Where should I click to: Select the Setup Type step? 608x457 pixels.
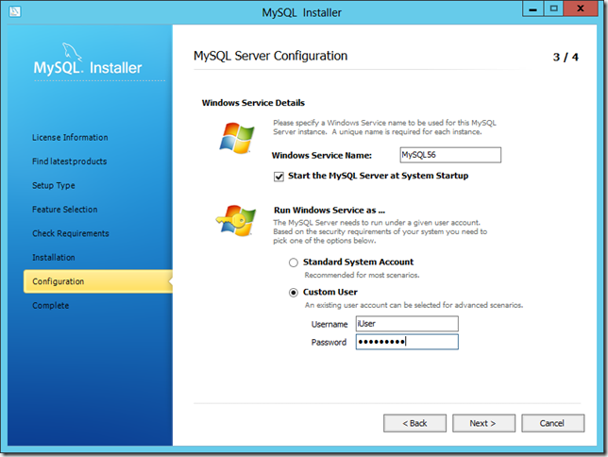(x=54, y=185)
